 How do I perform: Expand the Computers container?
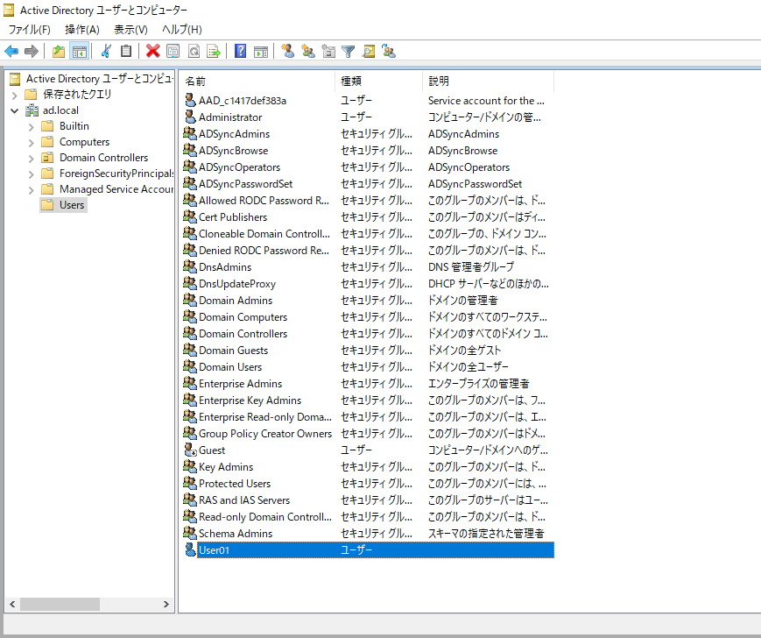(31, 143)
